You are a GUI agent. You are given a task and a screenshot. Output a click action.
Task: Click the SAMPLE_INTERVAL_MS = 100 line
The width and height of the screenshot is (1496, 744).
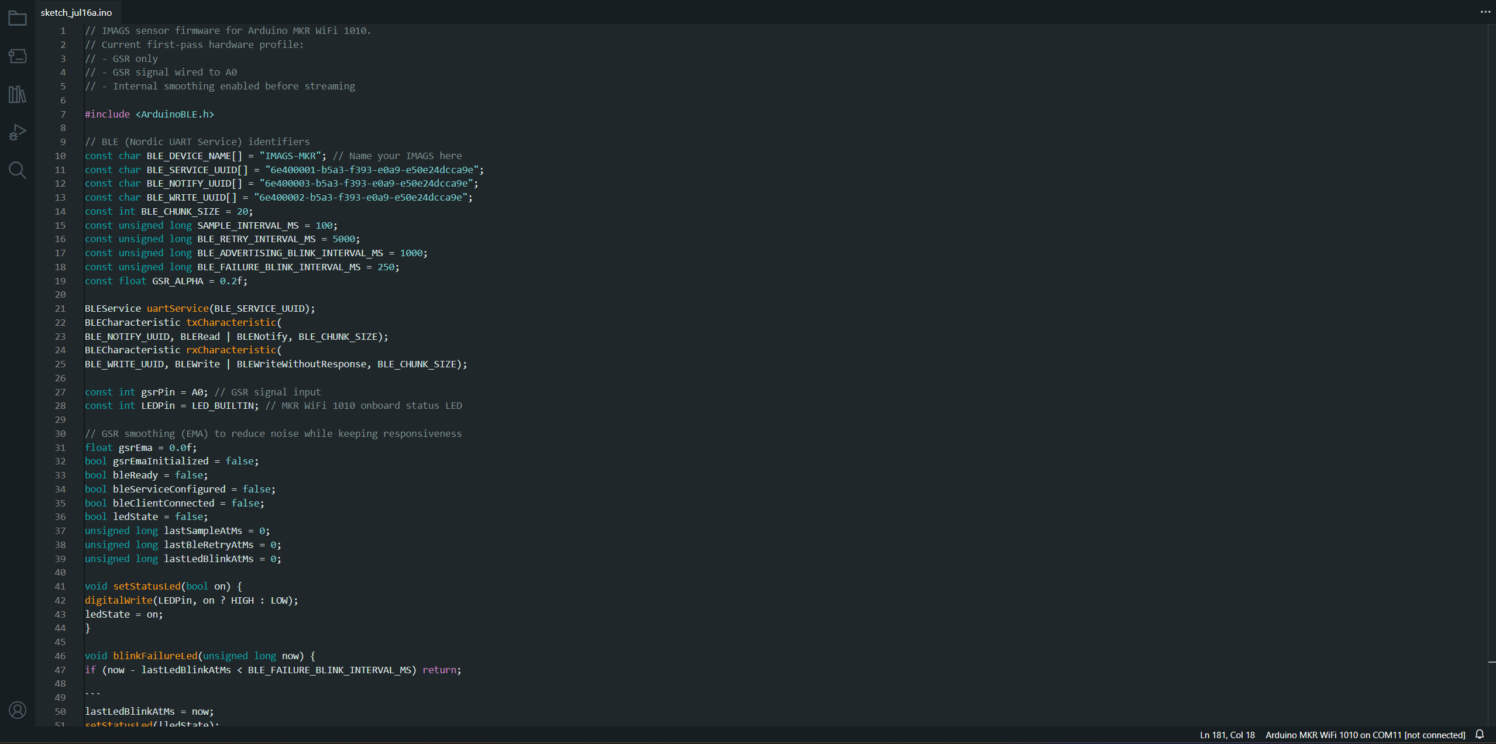pyautogui.click(x=211, y=225)
